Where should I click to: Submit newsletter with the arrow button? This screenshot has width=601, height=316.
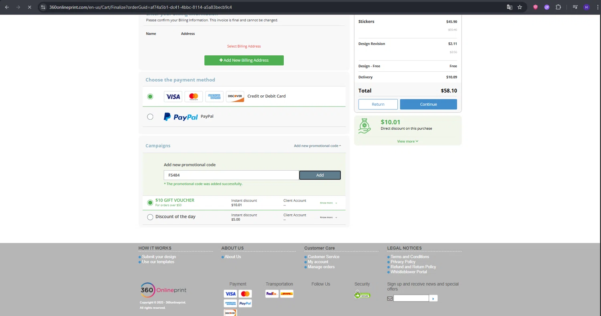(433, 298)
